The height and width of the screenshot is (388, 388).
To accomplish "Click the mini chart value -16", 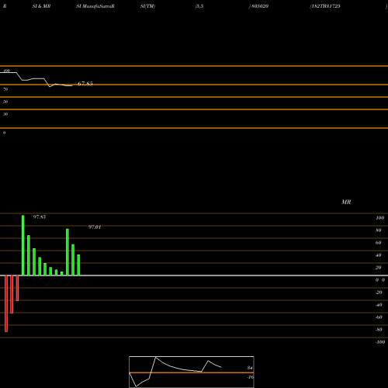I will pos(250,377).
